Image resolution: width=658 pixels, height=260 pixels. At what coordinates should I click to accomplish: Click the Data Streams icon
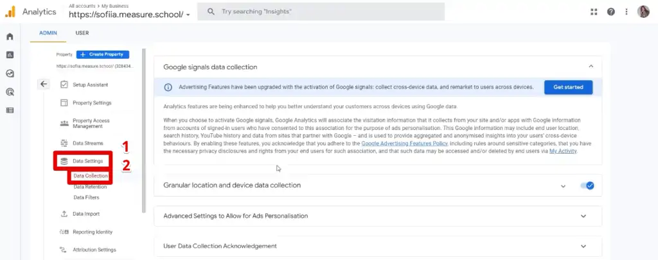pos(64,143)
